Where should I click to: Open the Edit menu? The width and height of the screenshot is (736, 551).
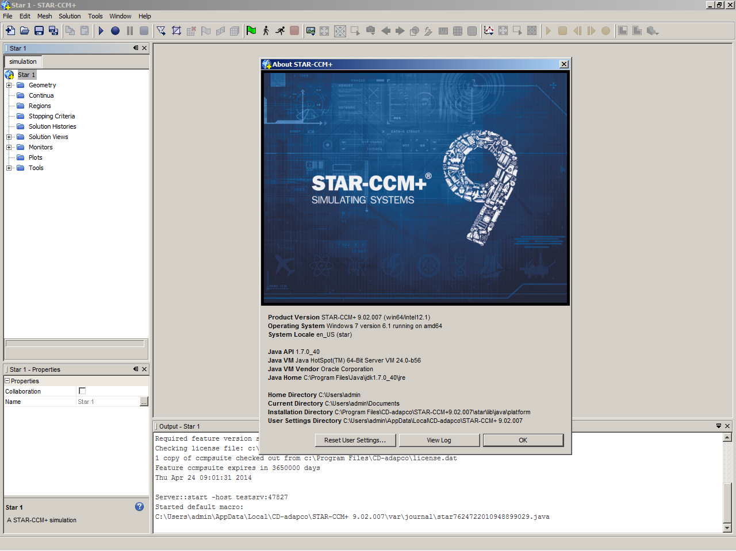(x=25, y=16)
